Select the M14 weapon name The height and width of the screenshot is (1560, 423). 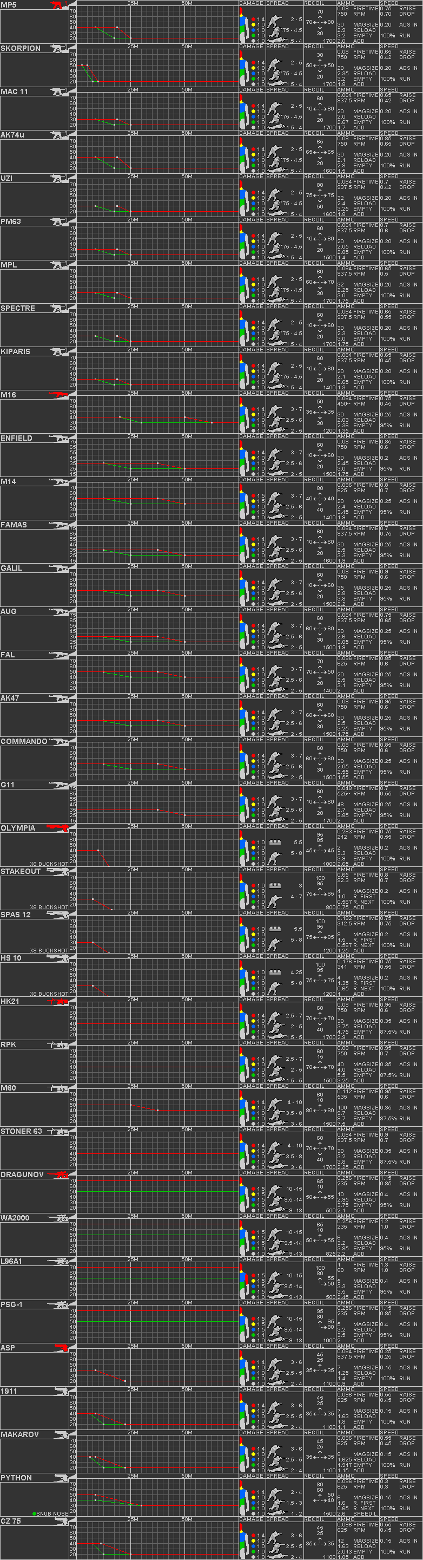pos(9,481)
